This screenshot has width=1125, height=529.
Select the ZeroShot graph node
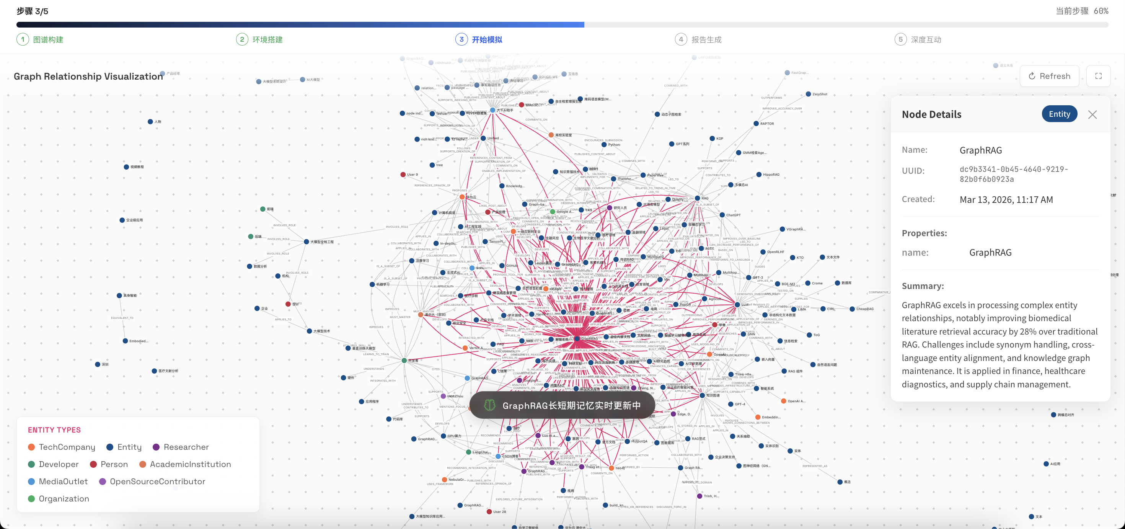[809, 95]
